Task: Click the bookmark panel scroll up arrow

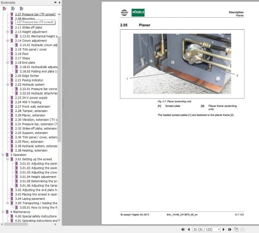Action: (59, 15)
